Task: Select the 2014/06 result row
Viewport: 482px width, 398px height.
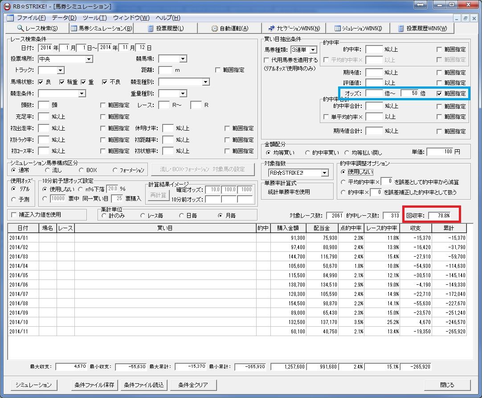Action: tap(237, 284)
